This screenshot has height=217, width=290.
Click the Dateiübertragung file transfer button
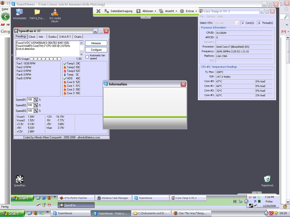pos(119,11)
